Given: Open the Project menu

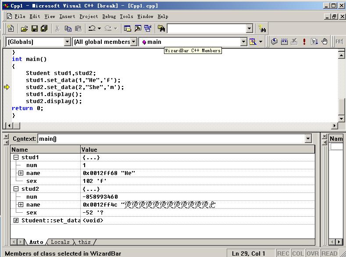Looking at the screenshot, I should (x=89, y=16).
